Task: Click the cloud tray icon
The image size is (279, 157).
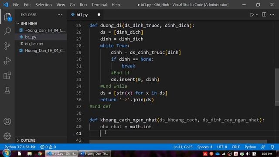Action: (x=218, y=154)
